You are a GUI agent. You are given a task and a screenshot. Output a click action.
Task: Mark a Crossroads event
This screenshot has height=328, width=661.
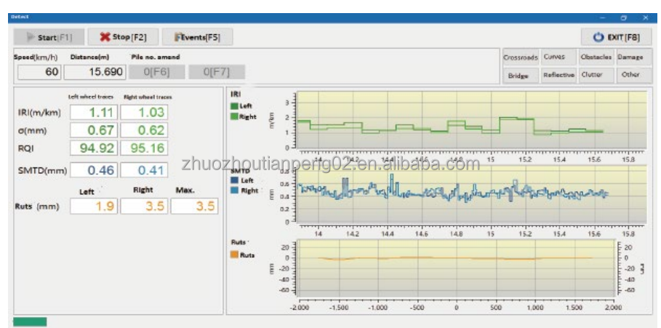point(521,57)
